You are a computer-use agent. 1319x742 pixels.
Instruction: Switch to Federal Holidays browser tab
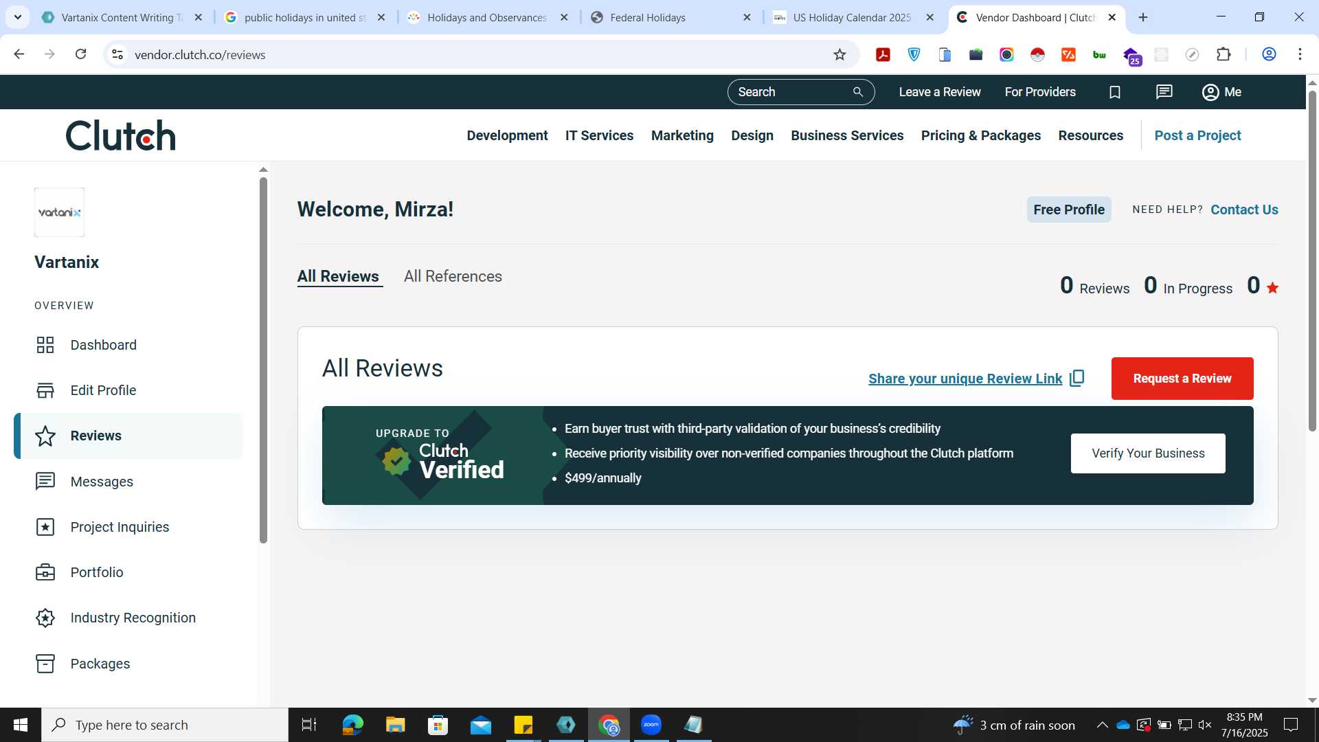coord(672,17)
